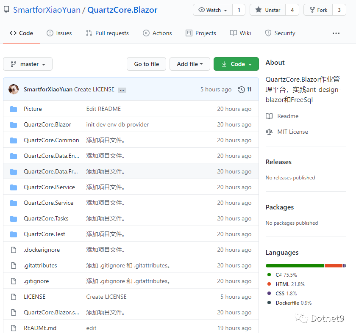The image size is (356, 333).
Task: Switch to the Issues tab
Action: coord(59,33)
